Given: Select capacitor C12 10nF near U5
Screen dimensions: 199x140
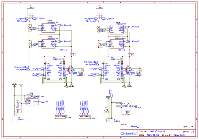Looking at the screenshot, I should pos(69,69).
